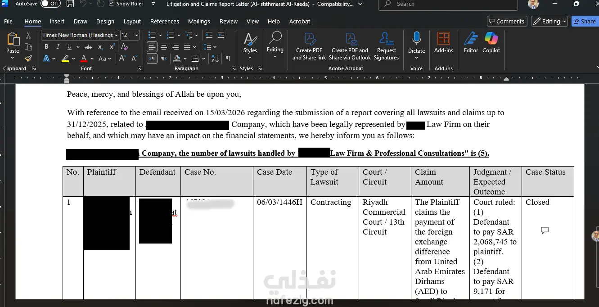
Task: Click the Clear All Formatting icon
Action: (125, 47)
